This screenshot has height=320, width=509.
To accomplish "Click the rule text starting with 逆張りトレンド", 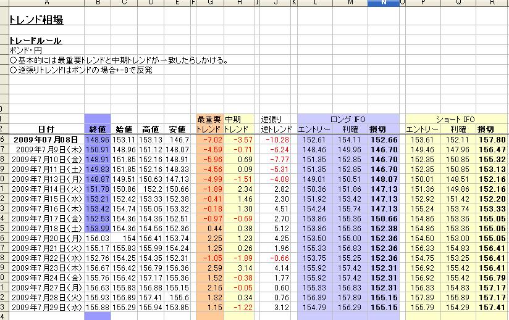I will tap(80, 70).
